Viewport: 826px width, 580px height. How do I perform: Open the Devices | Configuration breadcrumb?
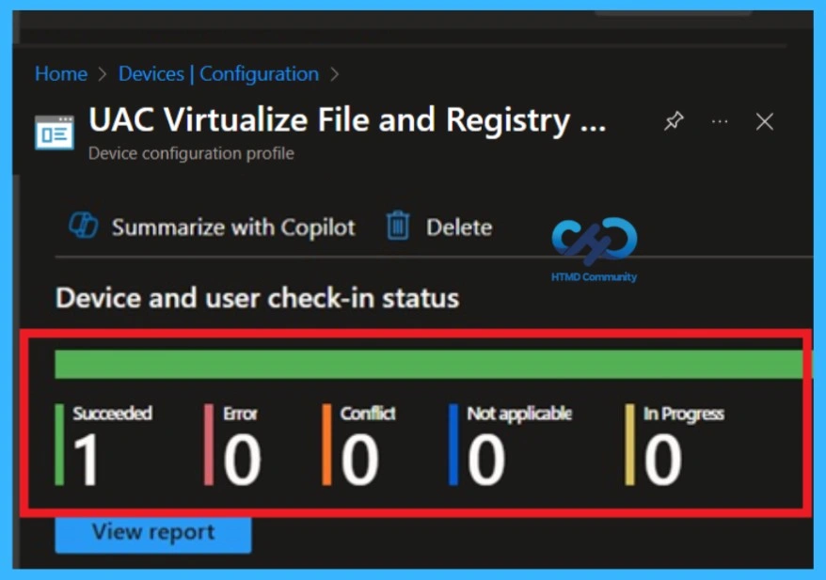[x=218, y=73]
